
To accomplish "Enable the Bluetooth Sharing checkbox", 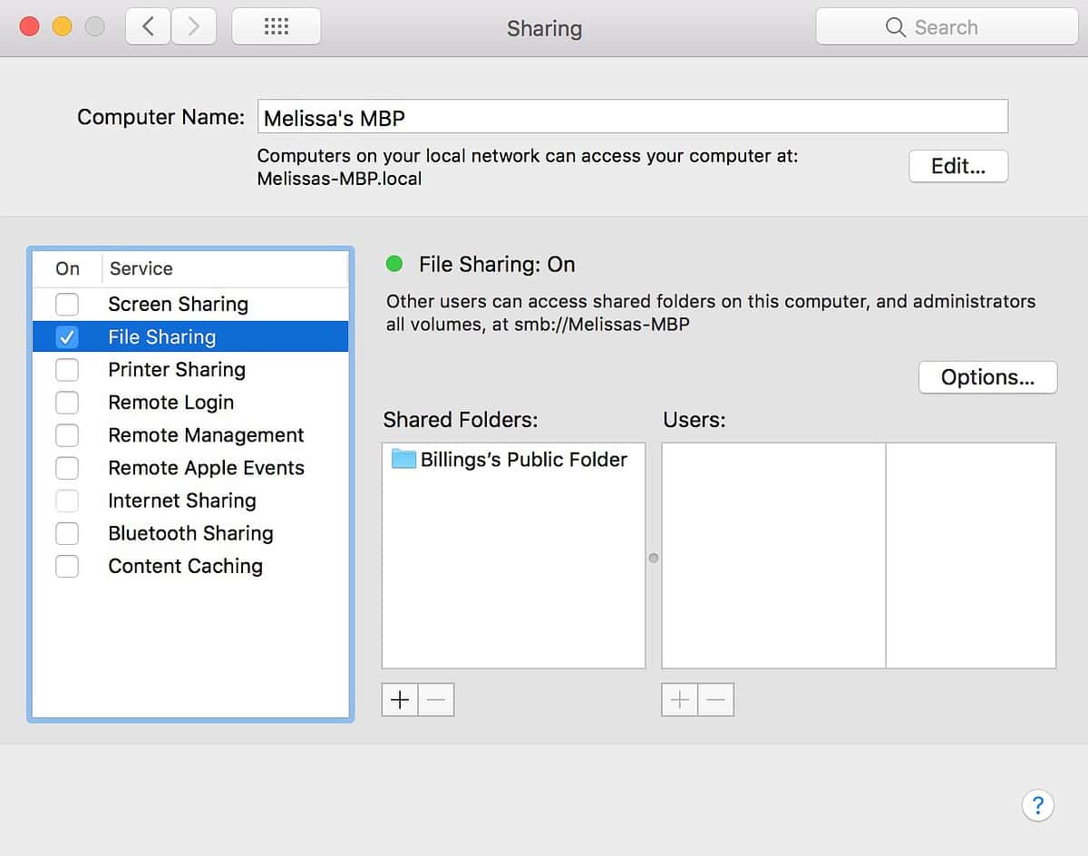I will tap(67, 533).
